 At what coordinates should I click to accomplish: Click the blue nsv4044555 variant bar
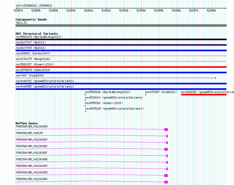121,89
